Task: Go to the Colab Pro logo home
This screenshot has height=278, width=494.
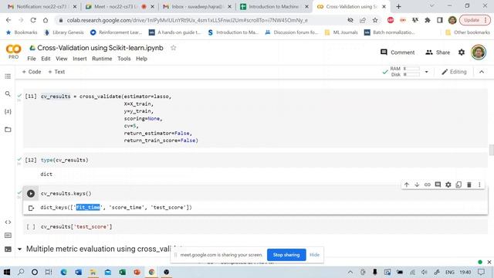Action: [13, 52]
